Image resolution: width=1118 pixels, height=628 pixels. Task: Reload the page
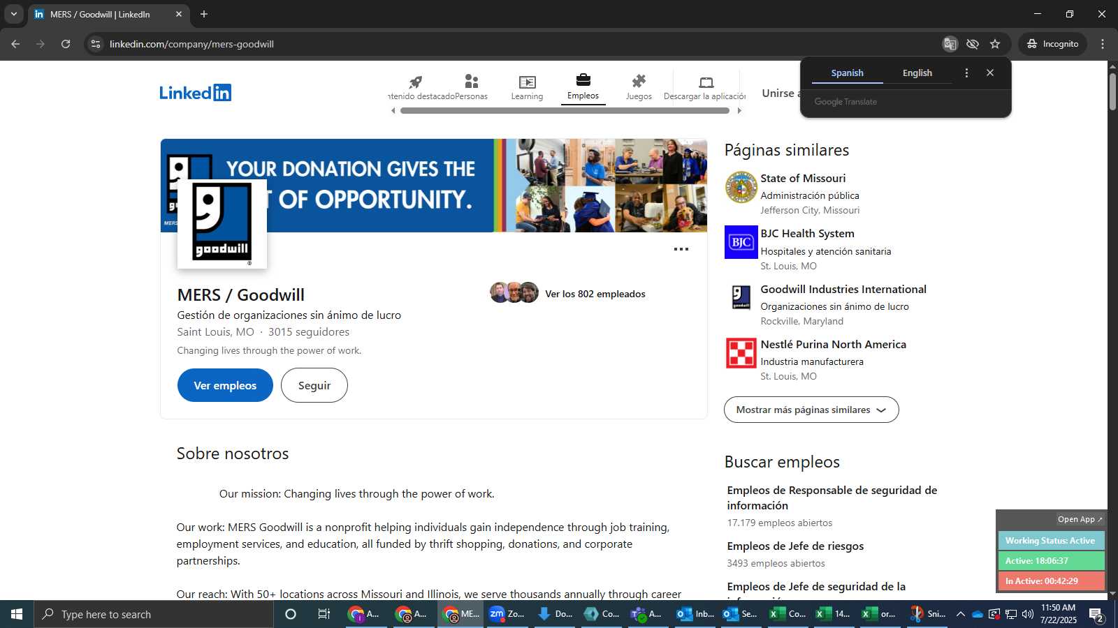pyautogui.click(x=66, y=44)
